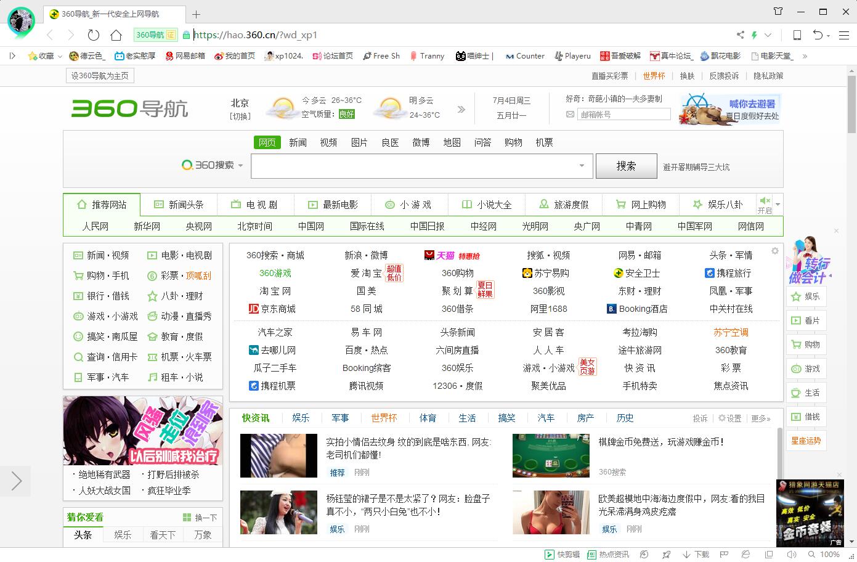Open 网易邮箱 bookmark
Viewport: 857px width, 562px height.
[185, 56]
